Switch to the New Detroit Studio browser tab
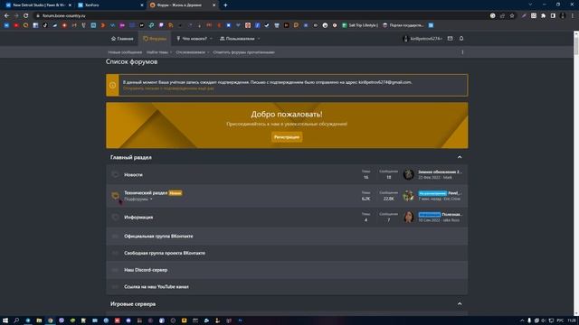This screenshot has width=579, height=325. pyautogui.click(x=38, y=5)
